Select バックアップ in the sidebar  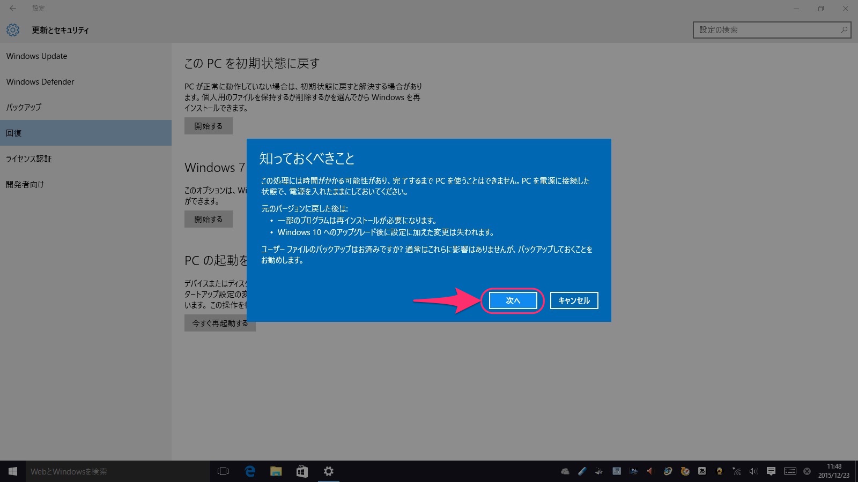click(x=86, y=107)
